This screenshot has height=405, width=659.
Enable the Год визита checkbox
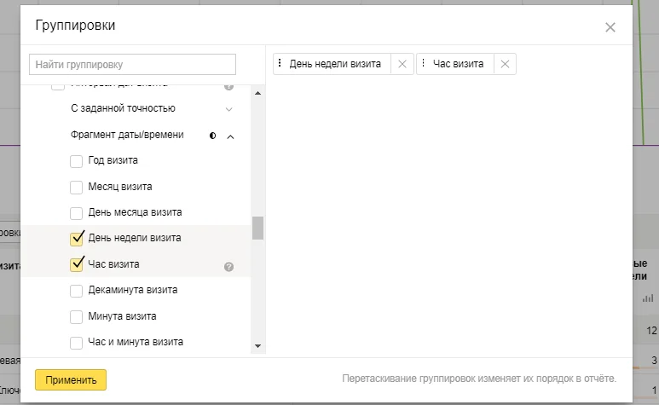[x=77, y=161]
